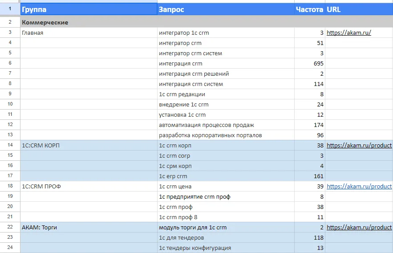This screenshot has height=253, width=393.
Task: Click the cell with frequency 118
Action: pyautogui.click(x=309, y=238)
